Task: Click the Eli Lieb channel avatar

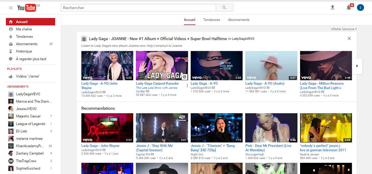Action: coord(11,131)
